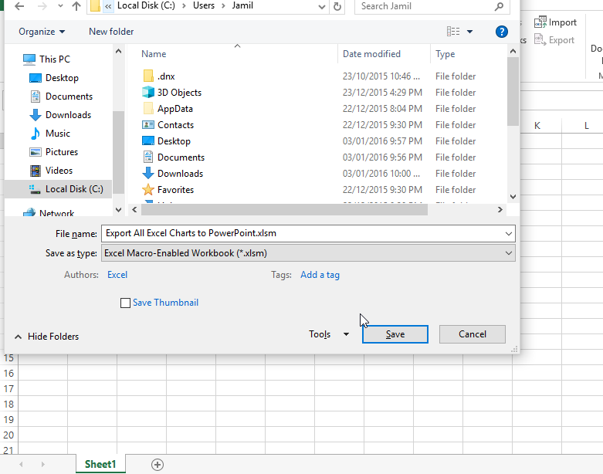Click the Cancel button
The width and height of the screenshot is (603, 474).
click(472, 334)
